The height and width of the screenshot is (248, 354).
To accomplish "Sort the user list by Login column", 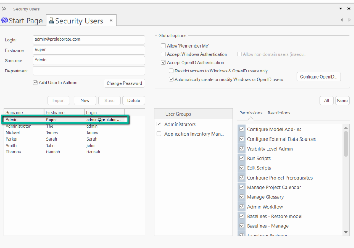I will tap(105, 112).
